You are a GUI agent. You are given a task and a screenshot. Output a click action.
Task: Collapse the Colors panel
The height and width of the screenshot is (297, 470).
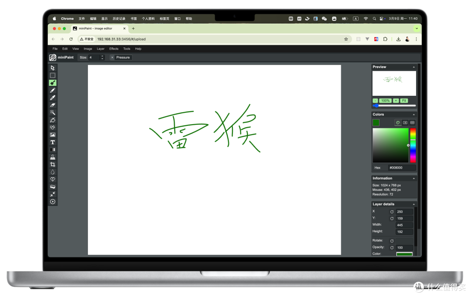coord(413,114)
